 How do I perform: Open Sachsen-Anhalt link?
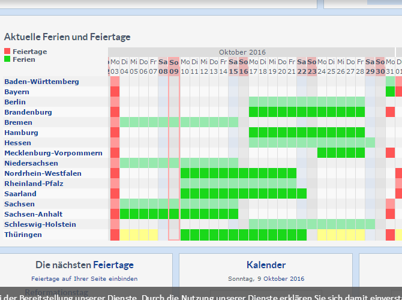coord(34,214)
